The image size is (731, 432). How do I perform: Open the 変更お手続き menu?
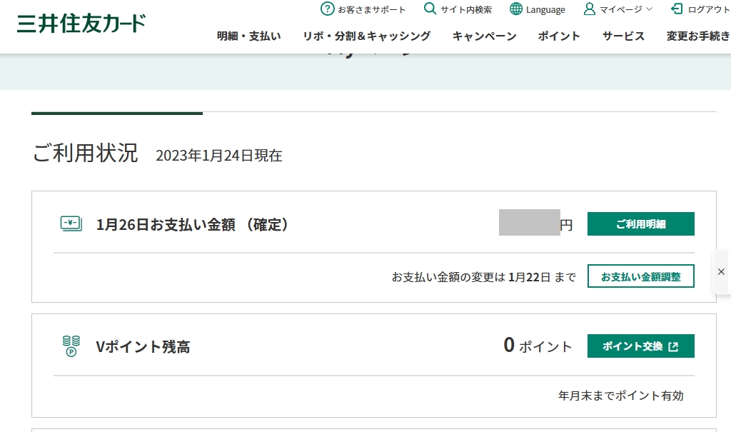click(697, 36)
